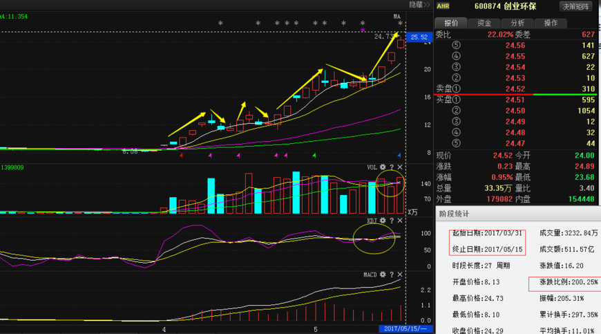Open VOL indicator settings gear
This screenshot has width=601, height=334.
[383, 167]
